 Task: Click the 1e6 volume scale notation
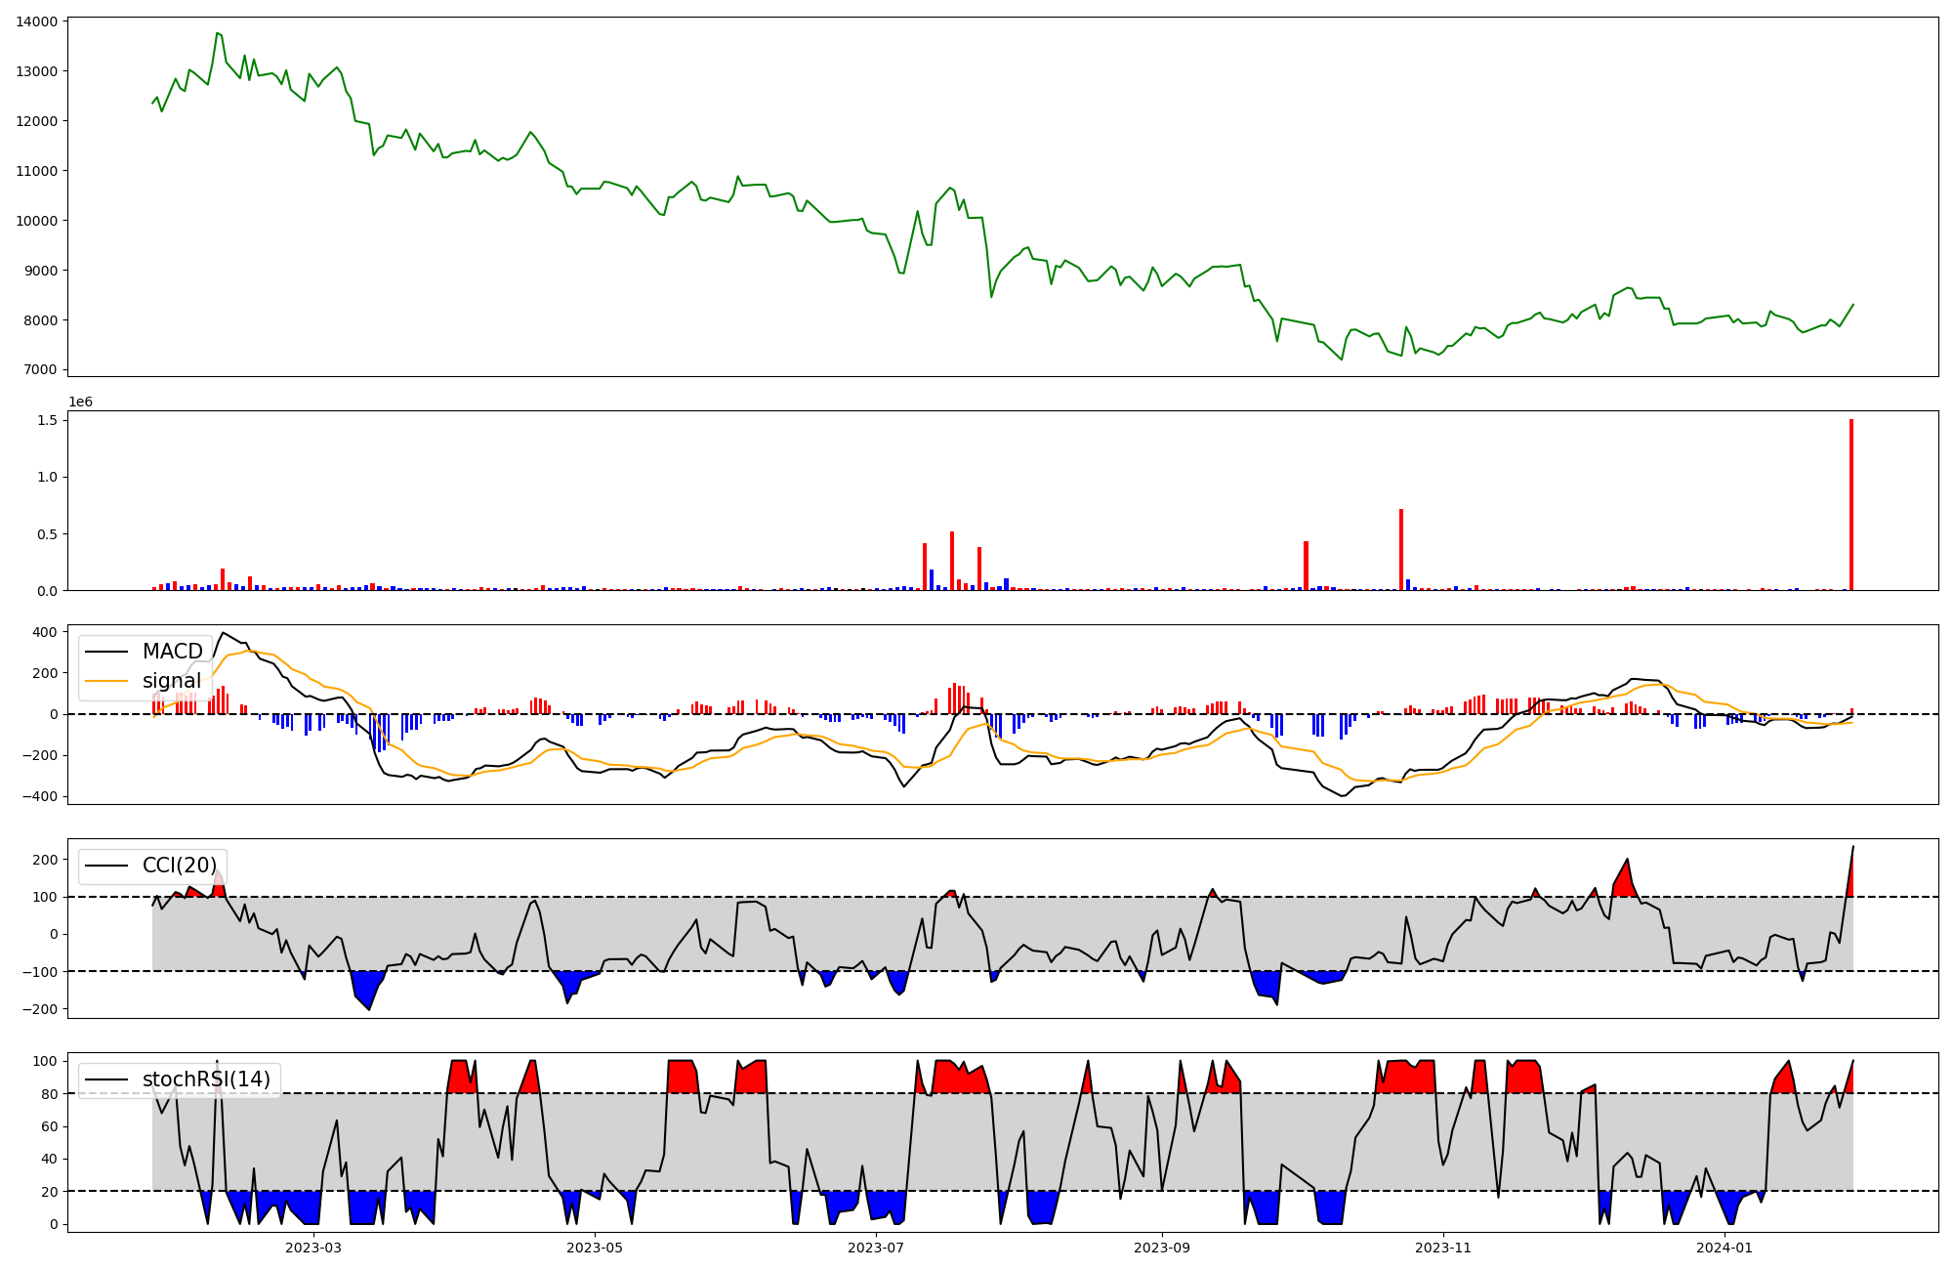80,402
